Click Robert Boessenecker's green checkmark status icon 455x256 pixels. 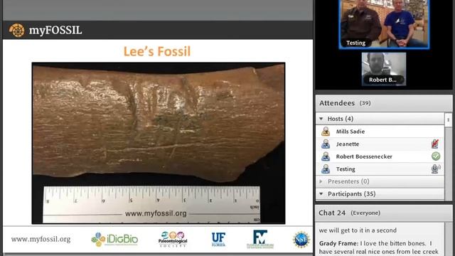point(436,156)
